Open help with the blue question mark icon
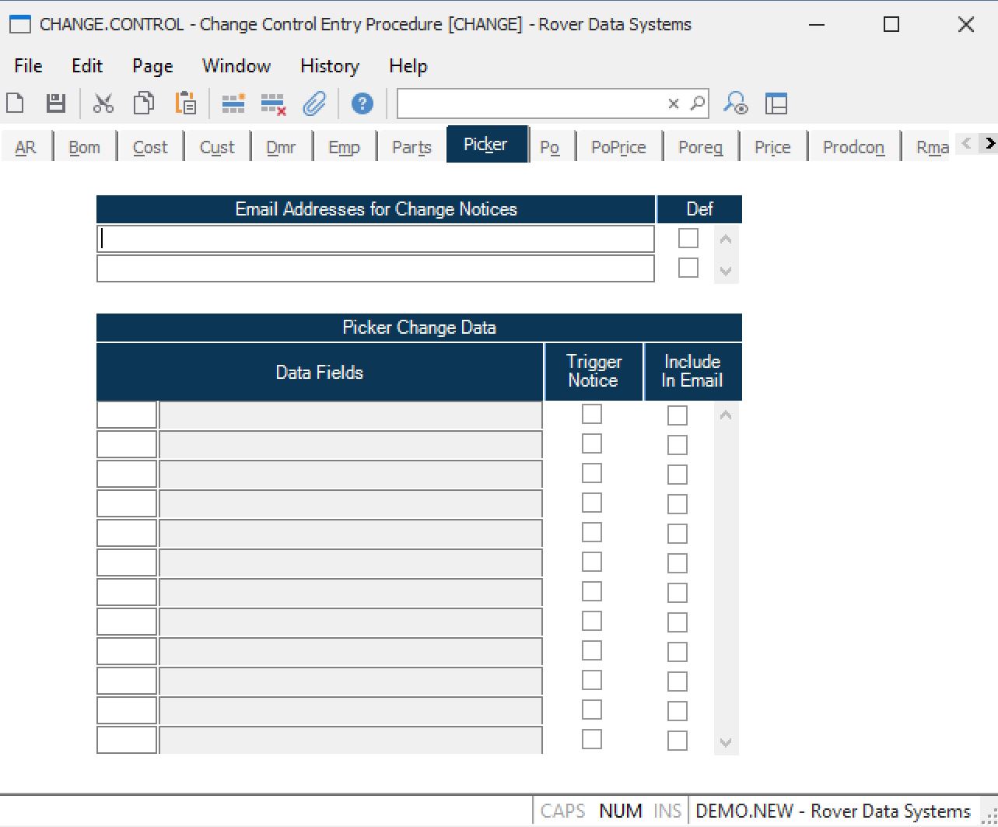The image size is (998, 827). coord(362,103)
